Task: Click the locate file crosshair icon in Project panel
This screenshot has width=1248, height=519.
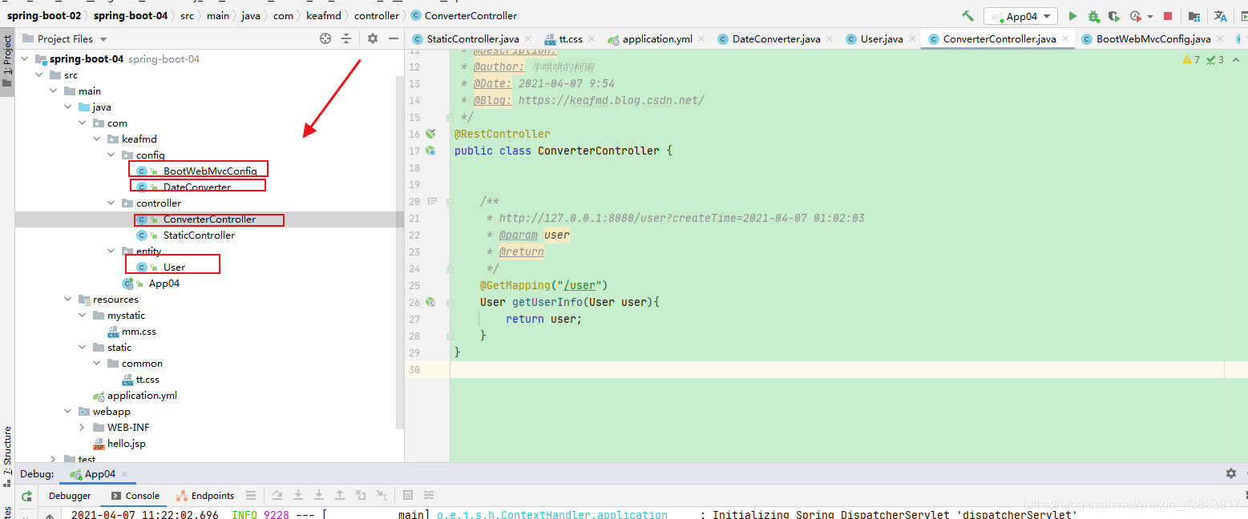Action: [x=325, y=38]
